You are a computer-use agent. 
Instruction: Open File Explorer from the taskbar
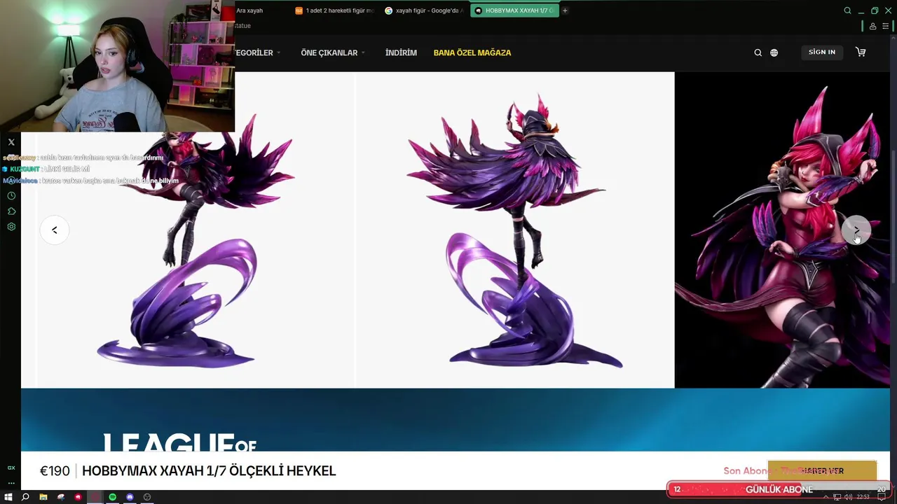pos(43,497)
